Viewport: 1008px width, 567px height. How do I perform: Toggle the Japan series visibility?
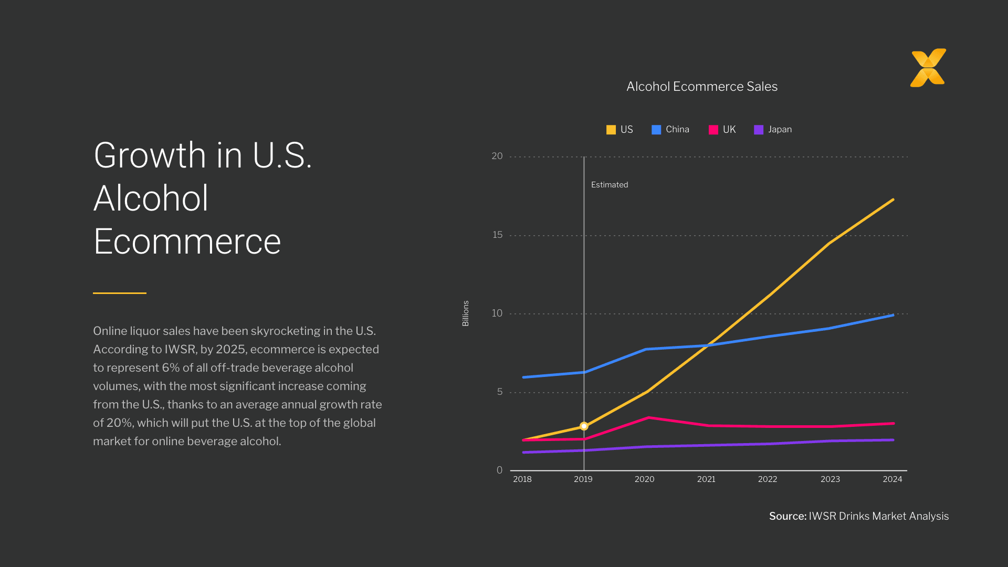[x=779, y=129]
